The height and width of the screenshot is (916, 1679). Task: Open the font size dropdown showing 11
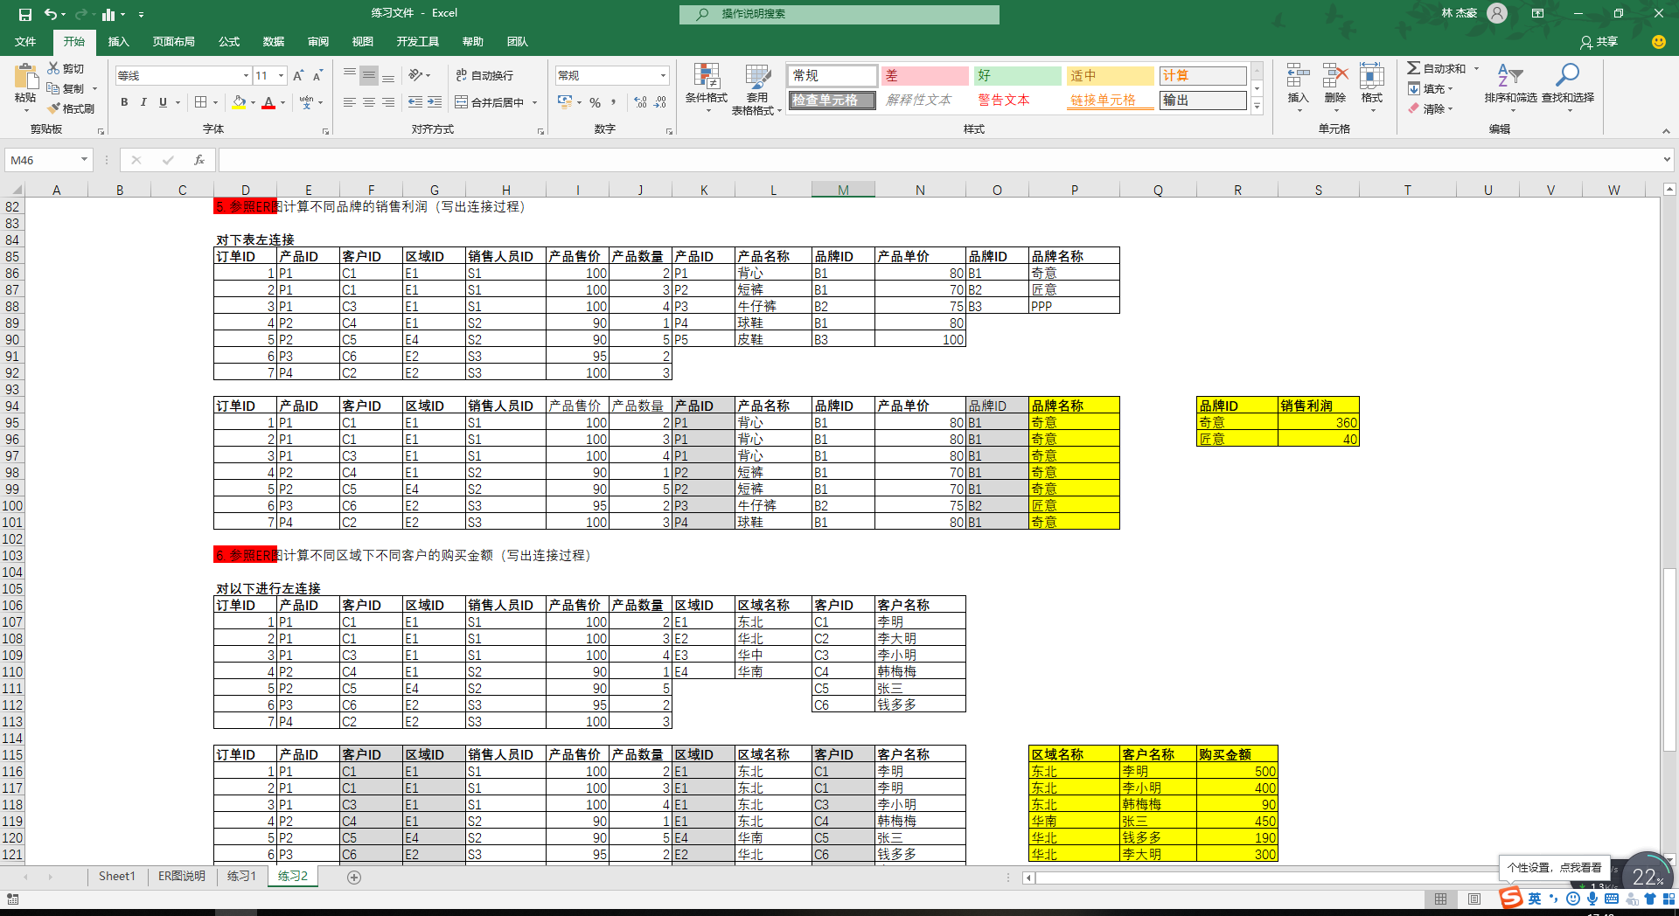281,76
